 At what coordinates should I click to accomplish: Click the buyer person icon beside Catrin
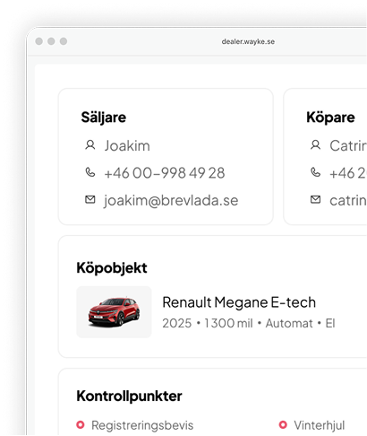[315, 145]
